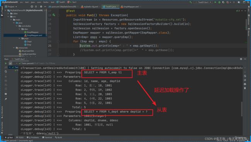Toggle the Project tool window stripe button
The width and height of the screenshot is (251, 142).
coord(2,11)
